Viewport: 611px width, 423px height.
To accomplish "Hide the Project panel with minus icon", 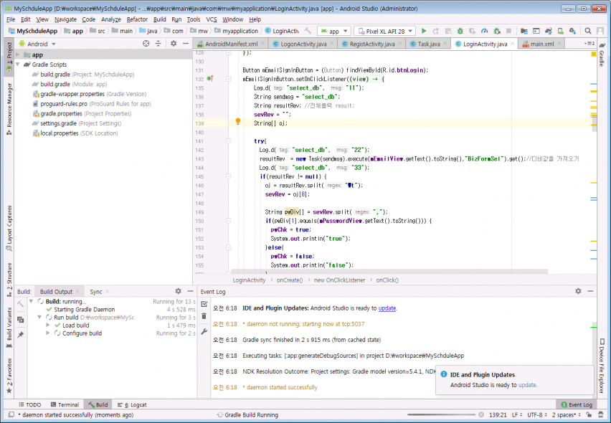I will [186, 44].
